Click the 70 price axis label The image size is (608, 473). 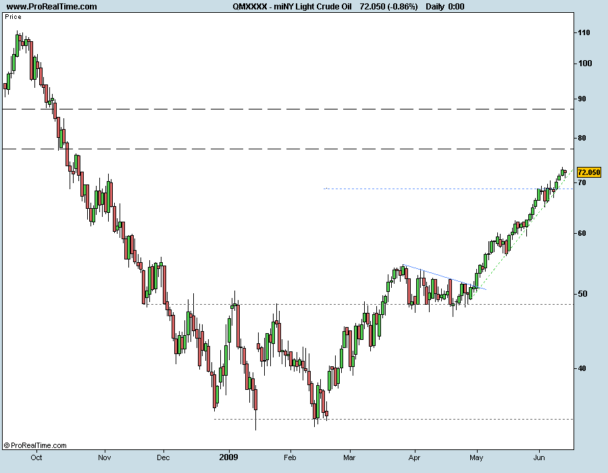(x=582, y=182)
